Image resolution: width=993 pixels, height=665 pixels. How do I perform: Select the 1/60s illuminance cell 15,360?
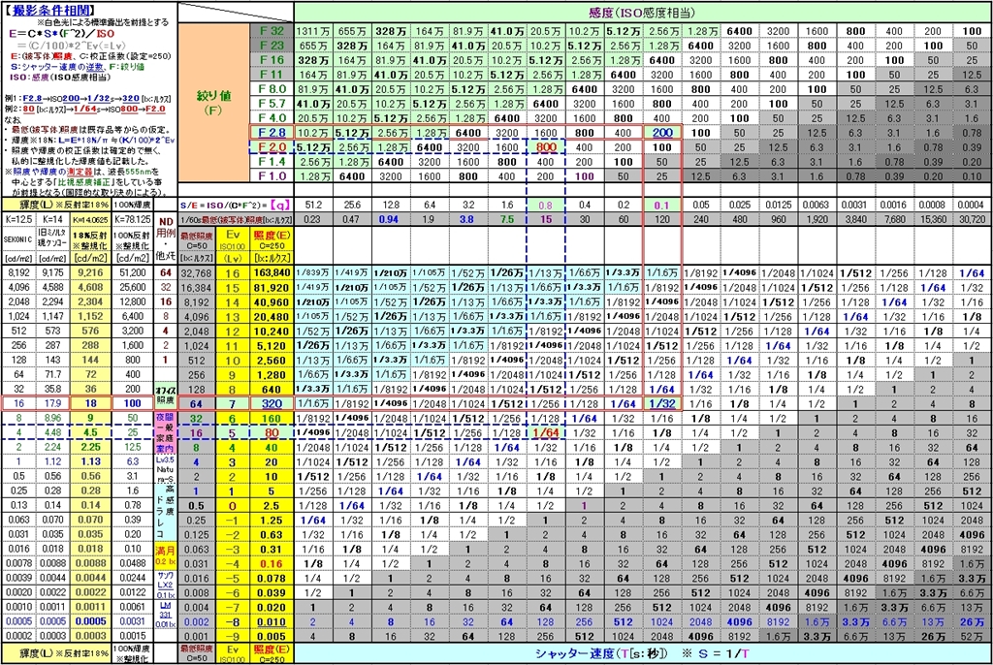point(933,219)
